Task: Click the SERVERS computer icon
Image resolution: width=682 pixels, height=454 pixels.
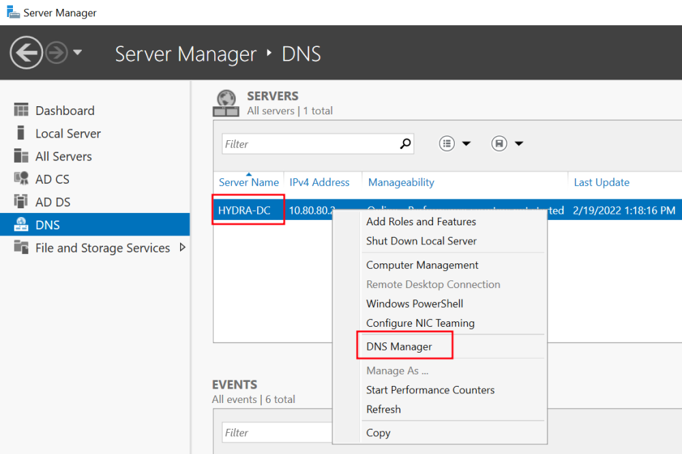Action: [225, 102]
